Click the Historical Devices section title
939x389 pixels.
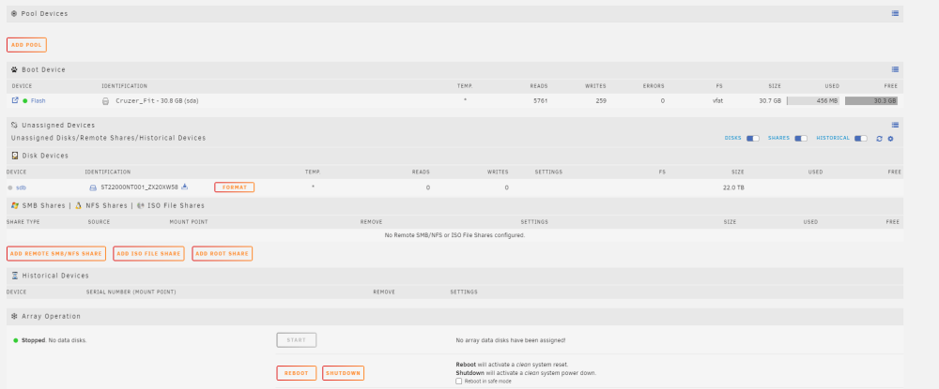pos(55,276)
